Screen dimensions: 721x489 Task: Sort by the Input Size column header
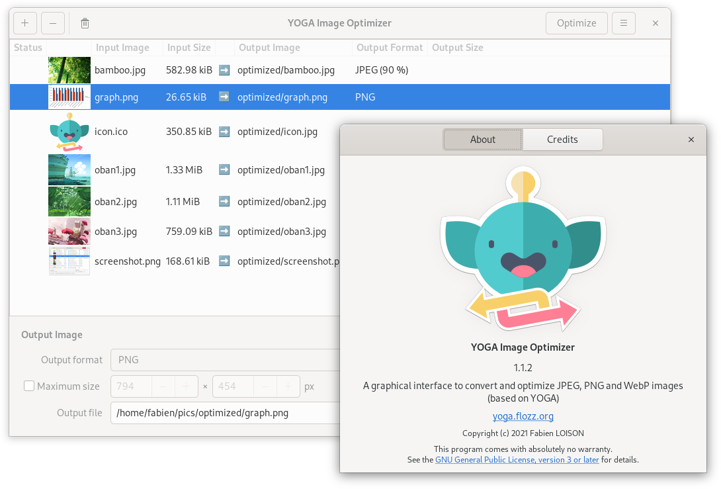click(189, 48)
